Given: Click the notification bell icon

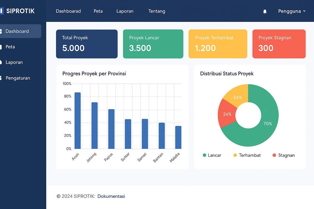Looking at the screenshot, I should tap(265, 11).
